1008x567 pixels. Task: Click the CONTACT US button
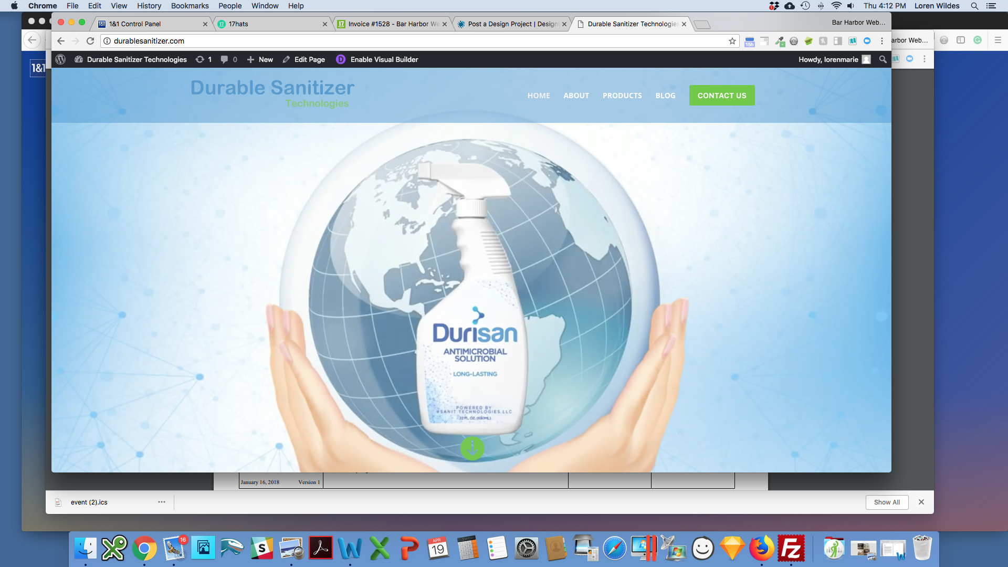[x=721, y=96]
